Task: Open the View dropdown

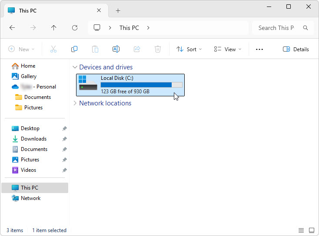Action: point(227,49)
